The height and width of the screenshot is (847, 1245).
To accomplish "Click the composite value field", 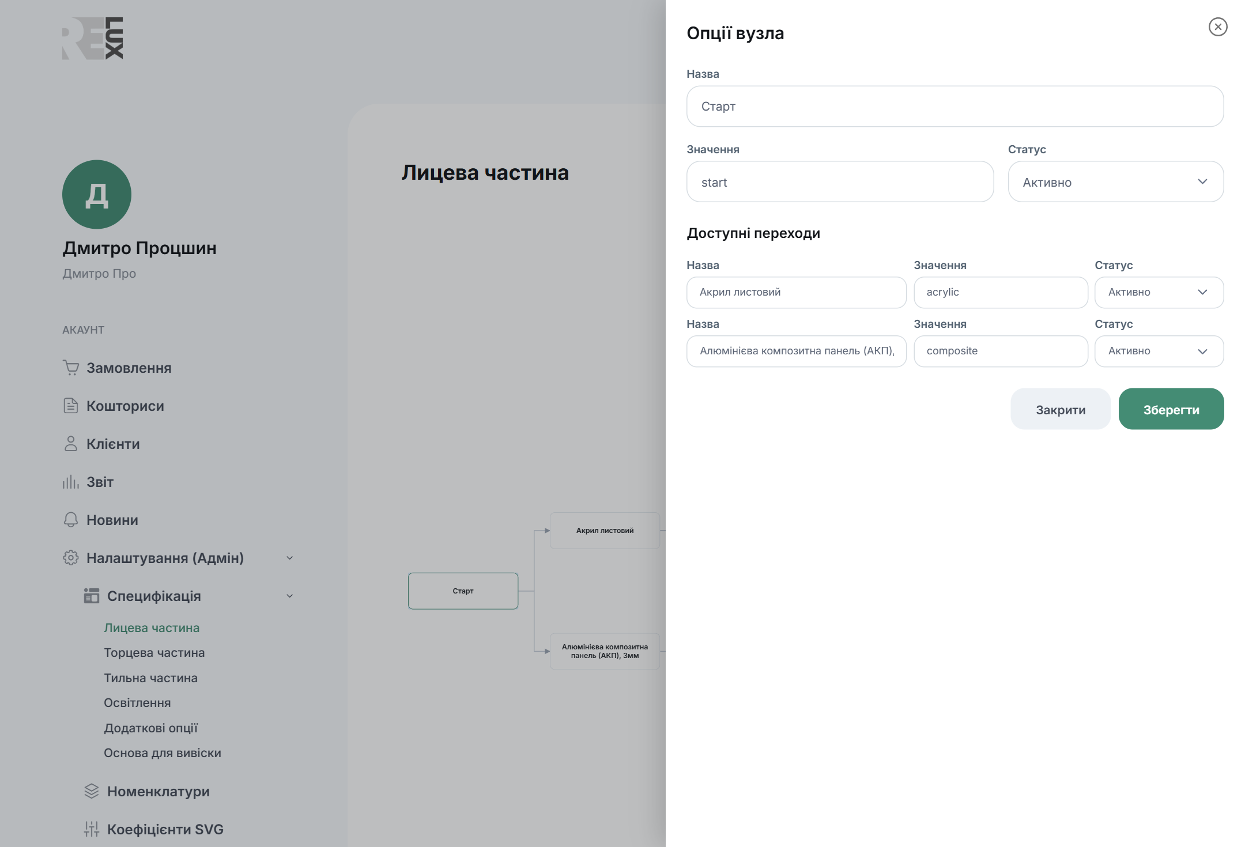I will [x=1001, y=351].
